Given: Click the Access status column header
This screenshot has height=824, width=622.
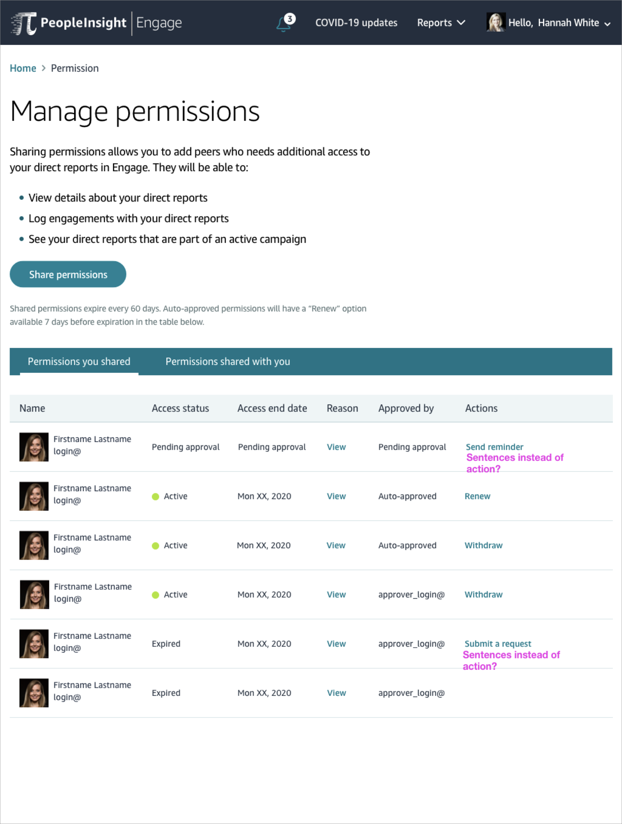Looking at the screenshot, I should pyautogui.click(x=180, y=408).
